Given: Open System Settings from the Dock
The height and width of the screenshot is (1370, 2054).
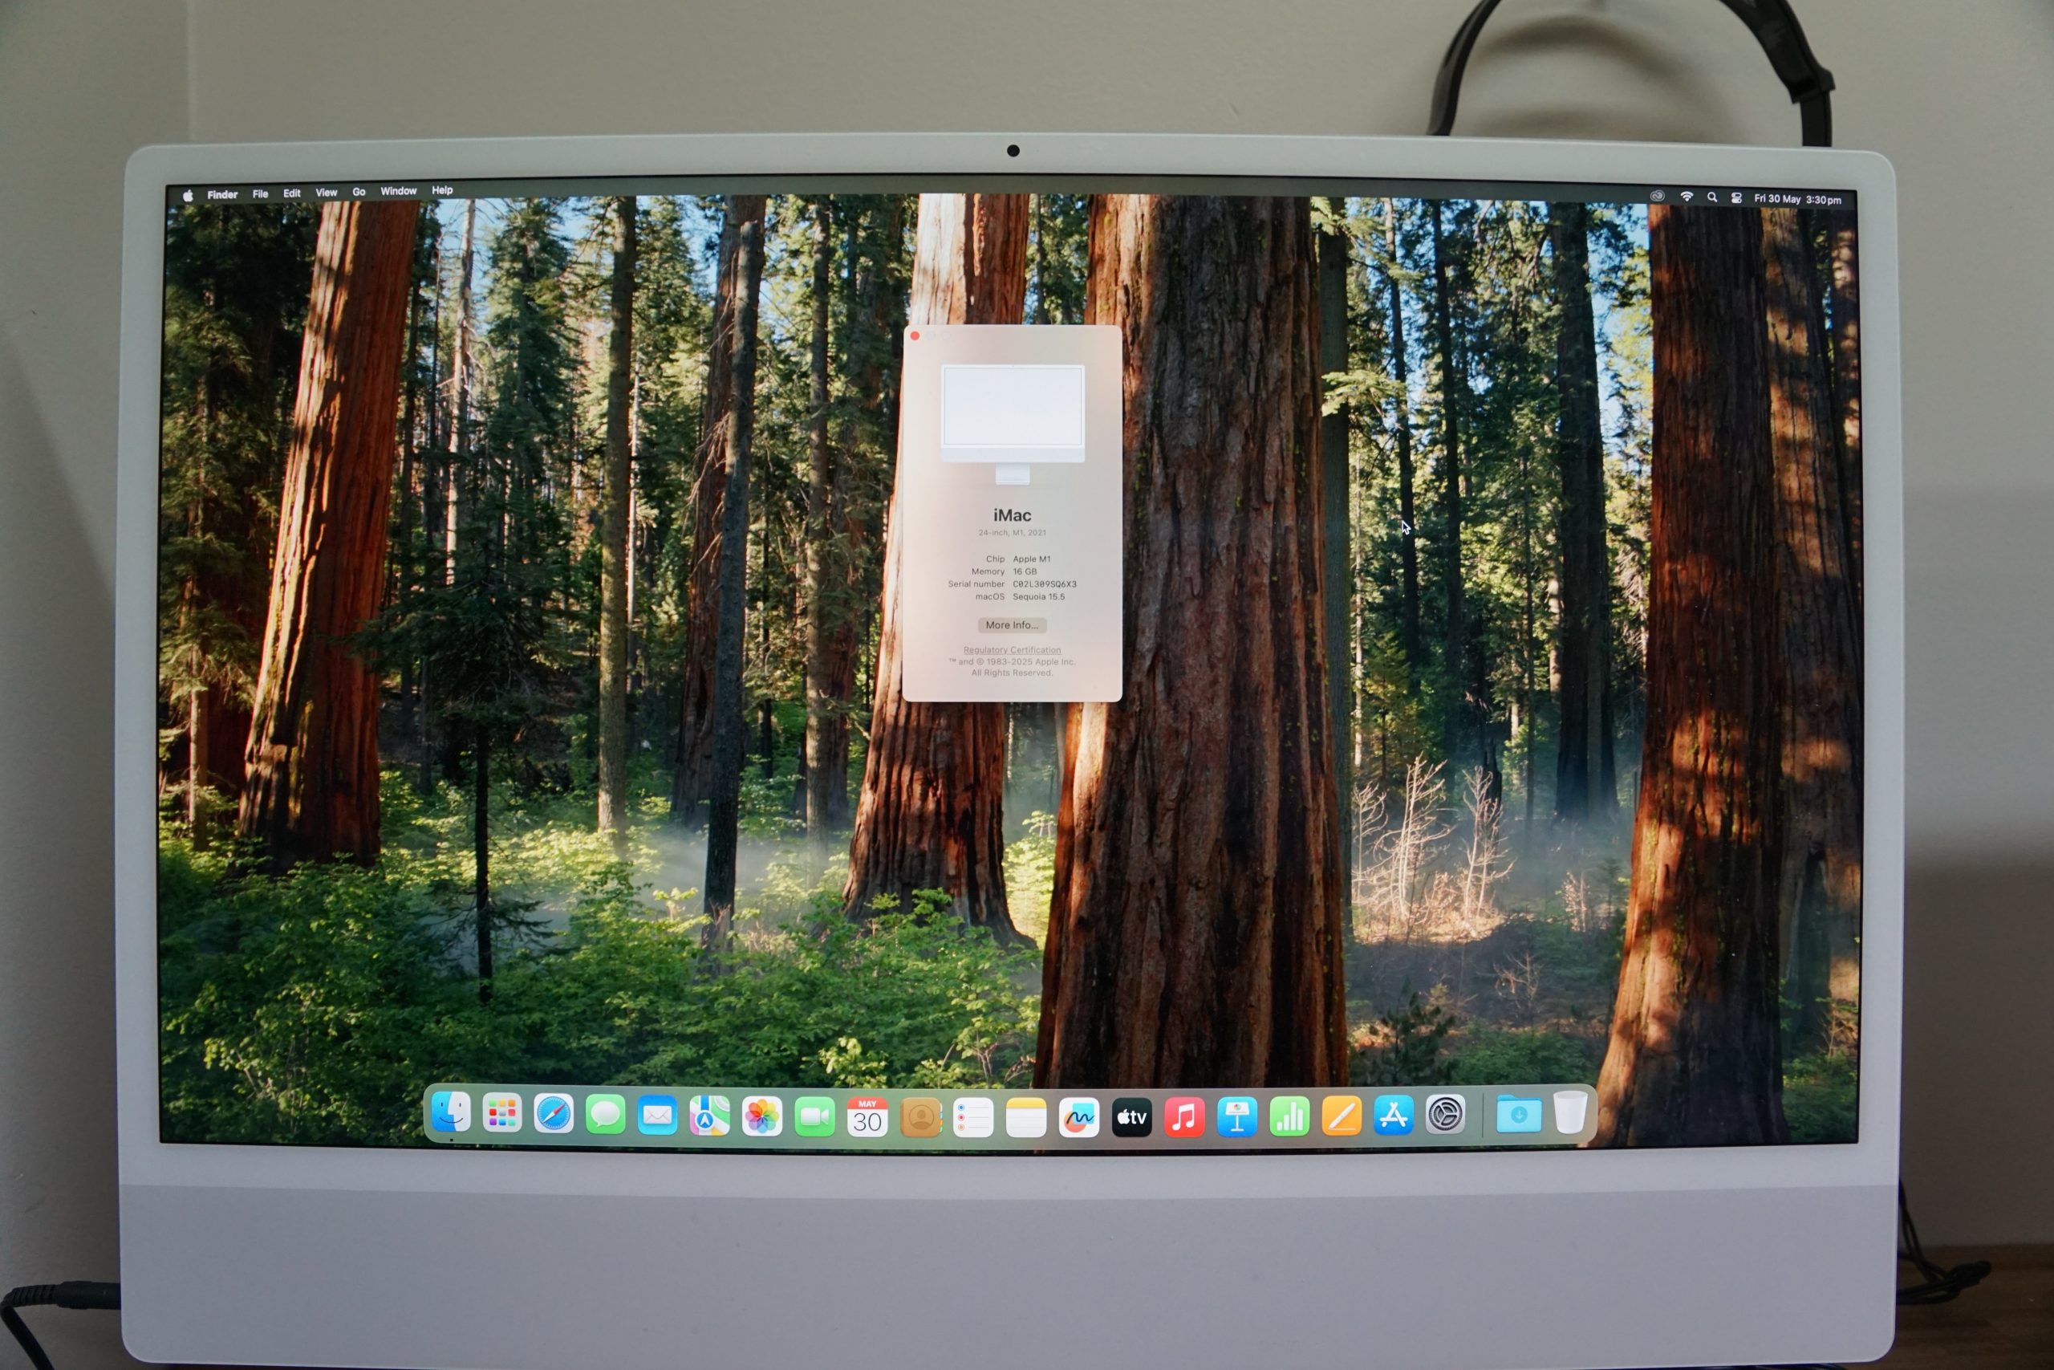Looking at the screenshot, I should pyautogui.click(x=1445, y=1115).
